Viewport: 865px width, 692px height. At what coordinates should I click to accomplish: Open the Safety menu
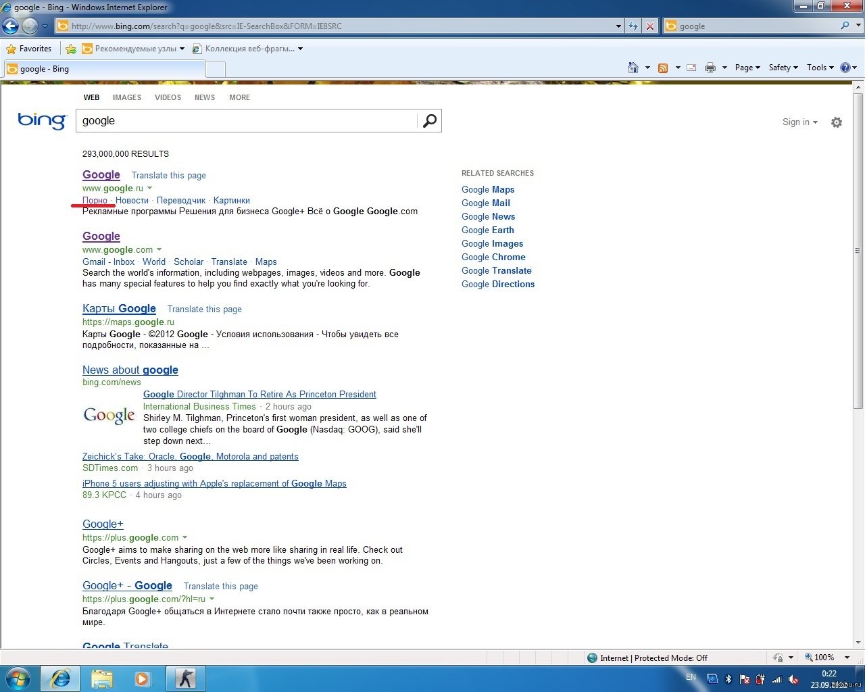pos(783,68)
